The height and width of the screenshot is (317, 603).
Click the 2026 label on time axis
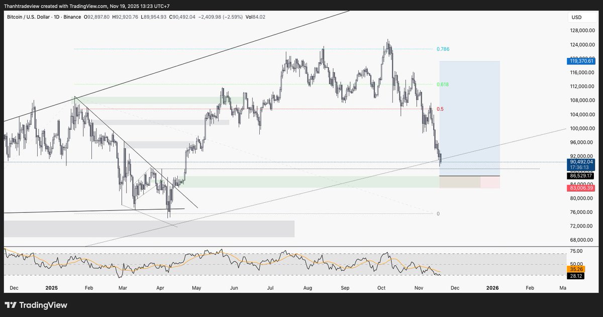click(492, 288)
